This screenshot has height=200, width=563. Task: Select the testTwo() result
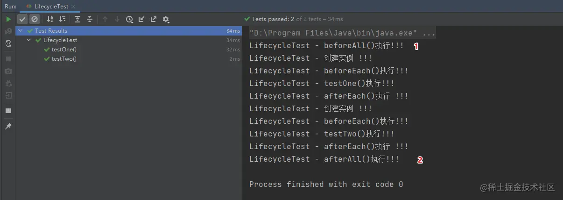pos(64,59)
